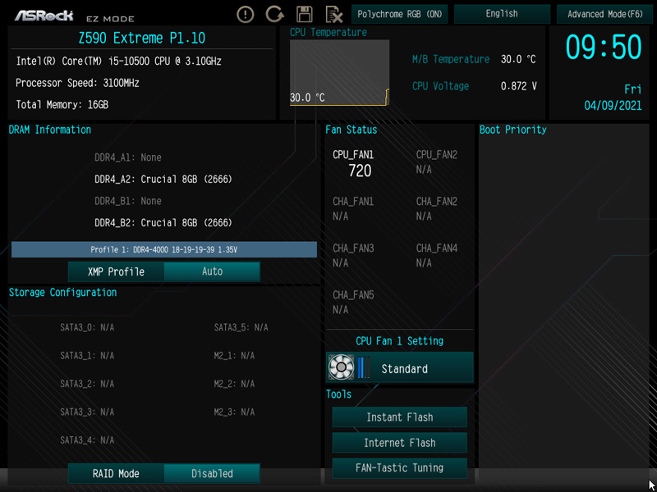Click the DDR4_A1: None entry
657x492 pixels.
point(128,157)
